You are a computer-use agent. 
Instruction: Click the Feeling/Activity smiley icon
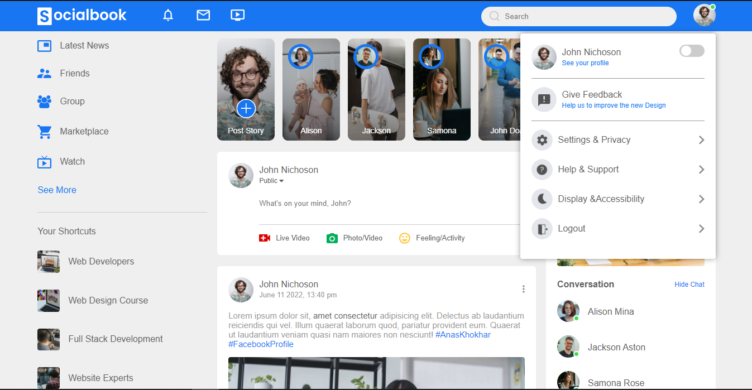[x=405, y=238]
